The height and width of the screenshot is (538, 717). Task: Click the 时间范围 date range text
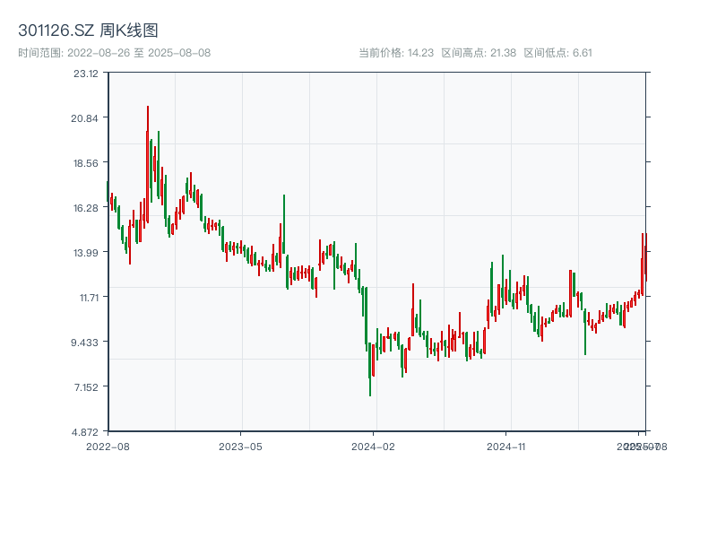(115, 53)
